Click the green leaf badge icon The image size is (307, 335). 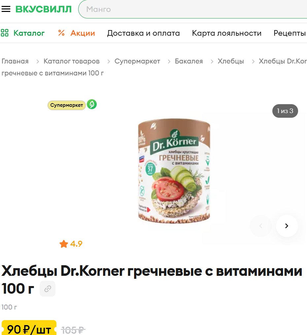(x=92, y=104)
